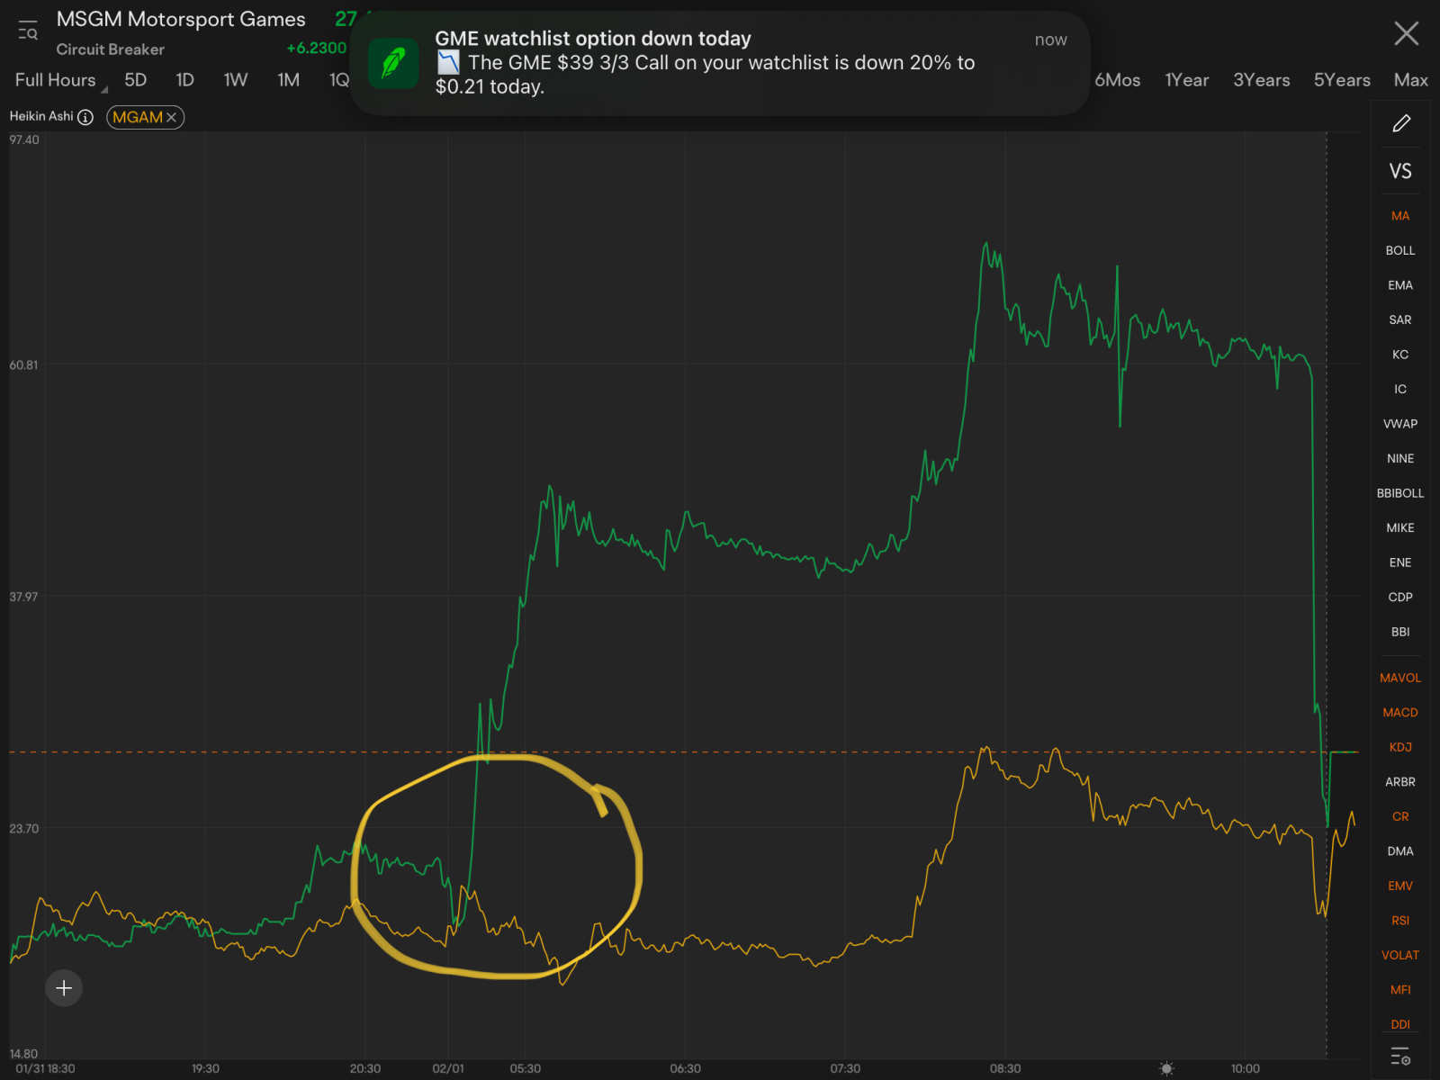Toggle the BBIBOLL indicator

pos(1400,493)
